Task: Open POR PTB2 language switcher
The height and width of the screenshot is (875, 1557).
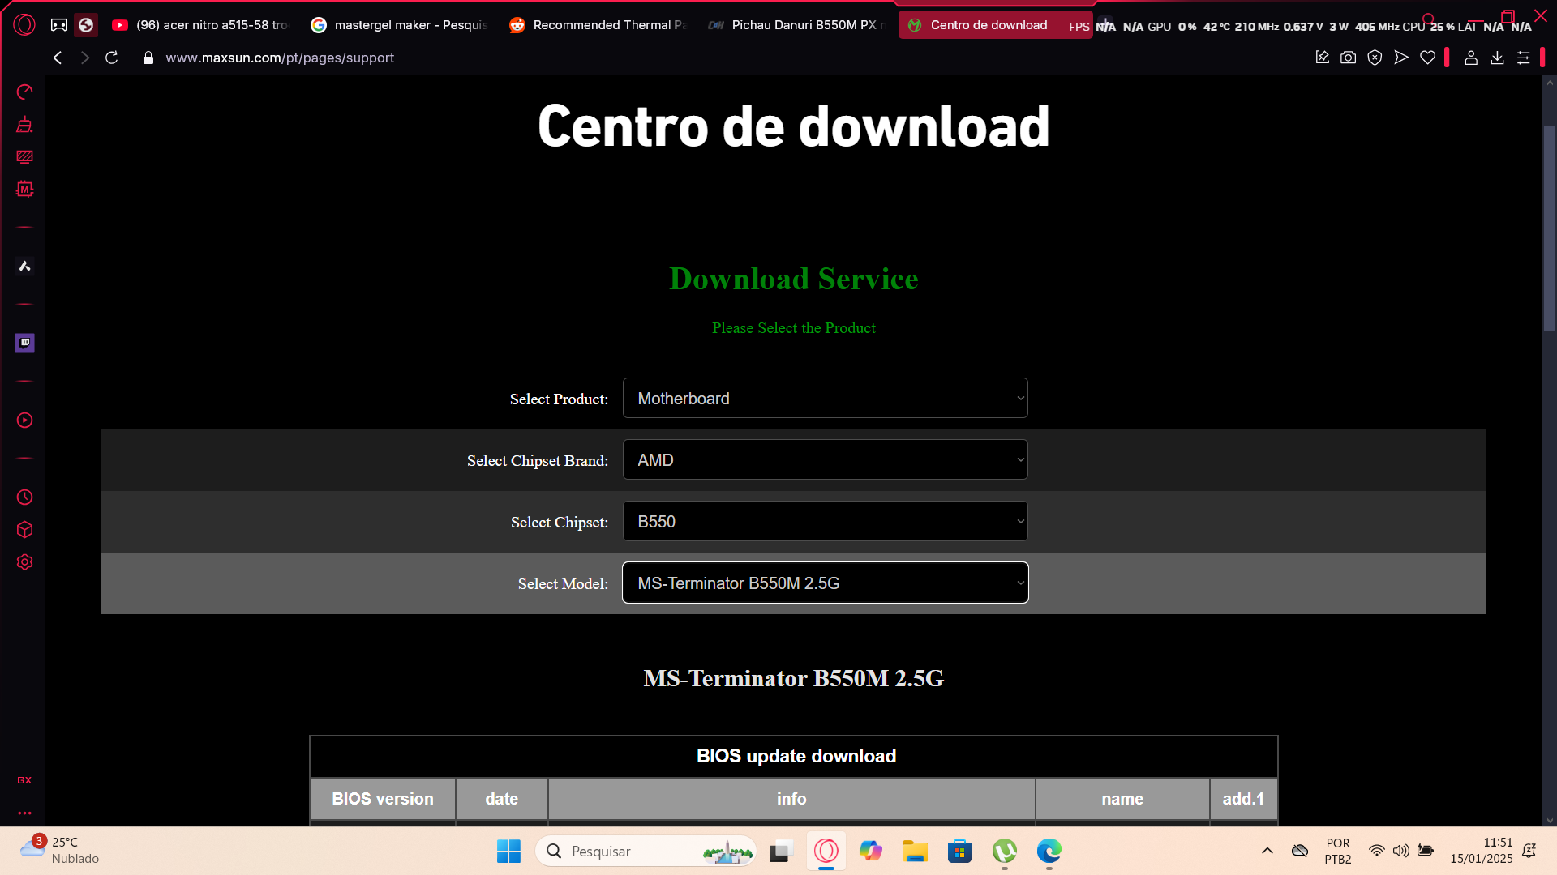Action: tap(1338, 851)
